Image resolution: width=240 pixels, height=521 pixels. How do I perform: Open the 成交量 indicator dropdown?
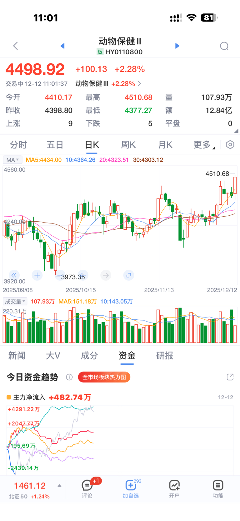pos(15,301)
